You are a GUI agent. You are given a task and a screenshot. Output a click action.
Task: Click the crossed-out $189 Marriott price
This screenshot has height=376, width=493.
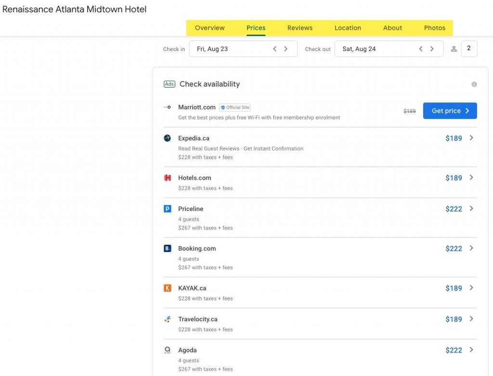409,111
